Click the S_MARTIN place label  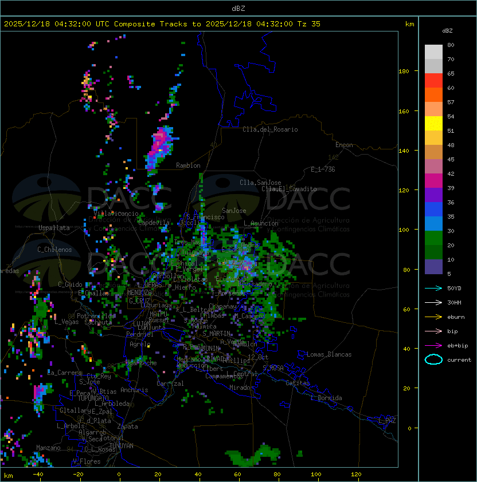[217, 334]
